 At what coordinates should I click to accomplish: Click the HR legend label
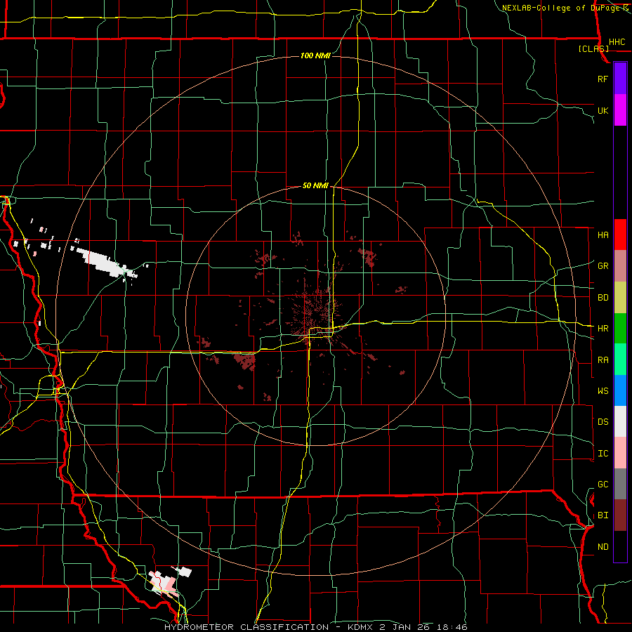pyautogui.click(x=603, y=329)
